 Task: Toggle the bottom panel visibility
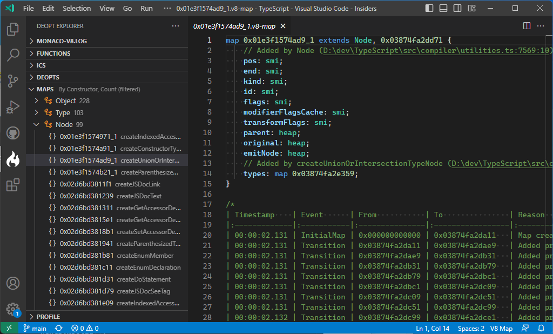443,8
